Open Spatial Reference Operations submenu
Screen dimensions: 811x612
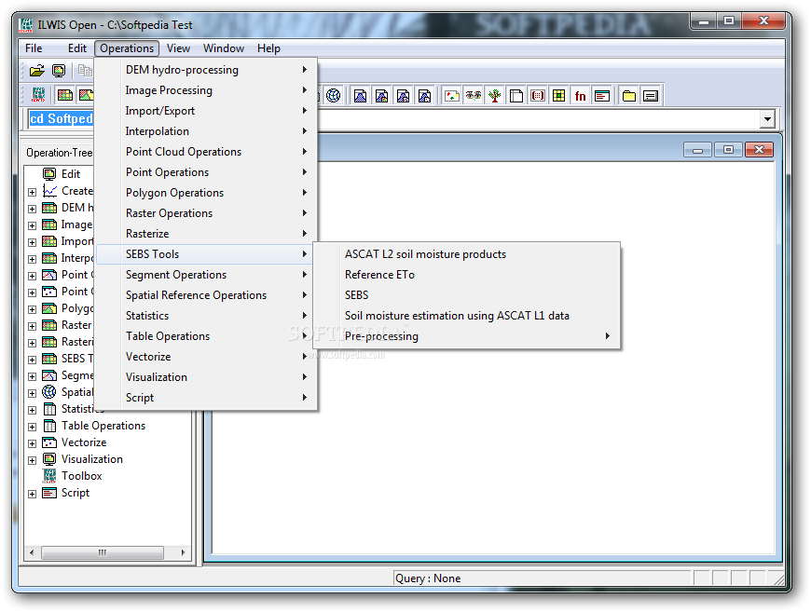point(206,295)
